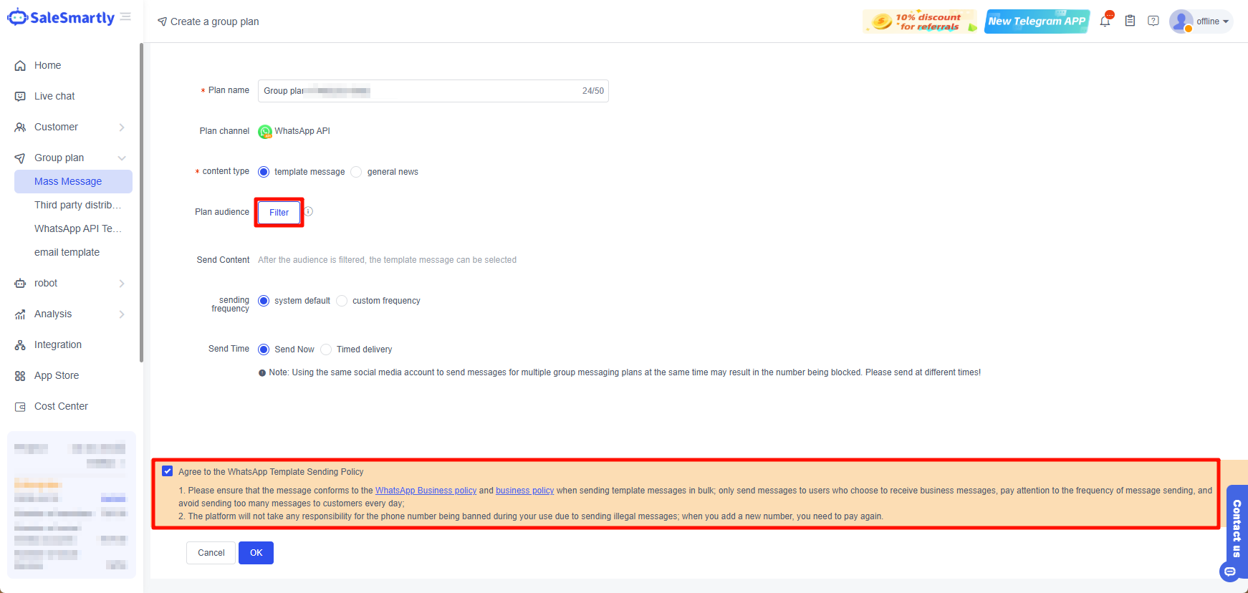Go to Home in sidebar
Viewport: 1248px width, 593px height.
[x=47, y=66]
